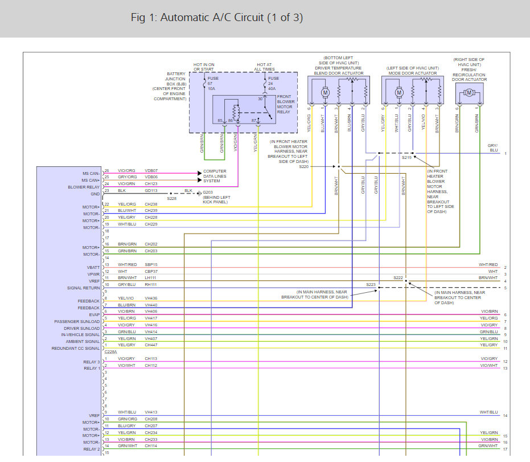Click circuit code VDB07
The height and width of the screenshot is (462, 530).
pos(151,170)
